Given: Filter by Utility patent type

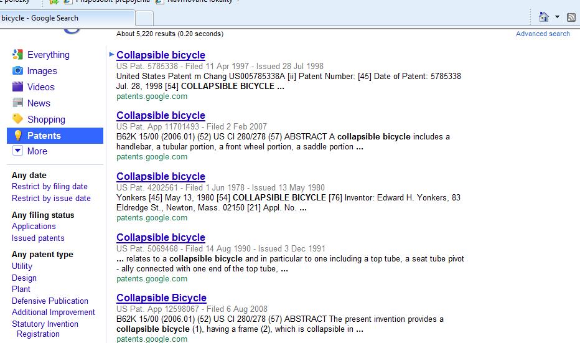Looking at the screenshot, I should [x=22, y=266].
